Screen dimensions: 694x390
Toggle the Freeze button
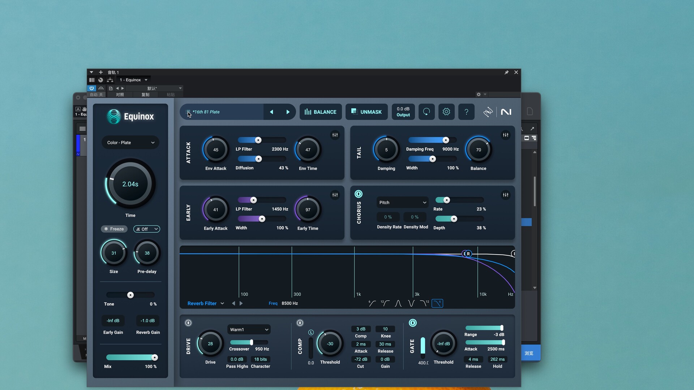(x=114, y=229)
